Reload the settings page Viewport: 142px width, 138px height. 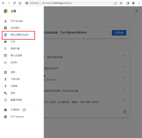pyautogui.click(x=14, y=3)
